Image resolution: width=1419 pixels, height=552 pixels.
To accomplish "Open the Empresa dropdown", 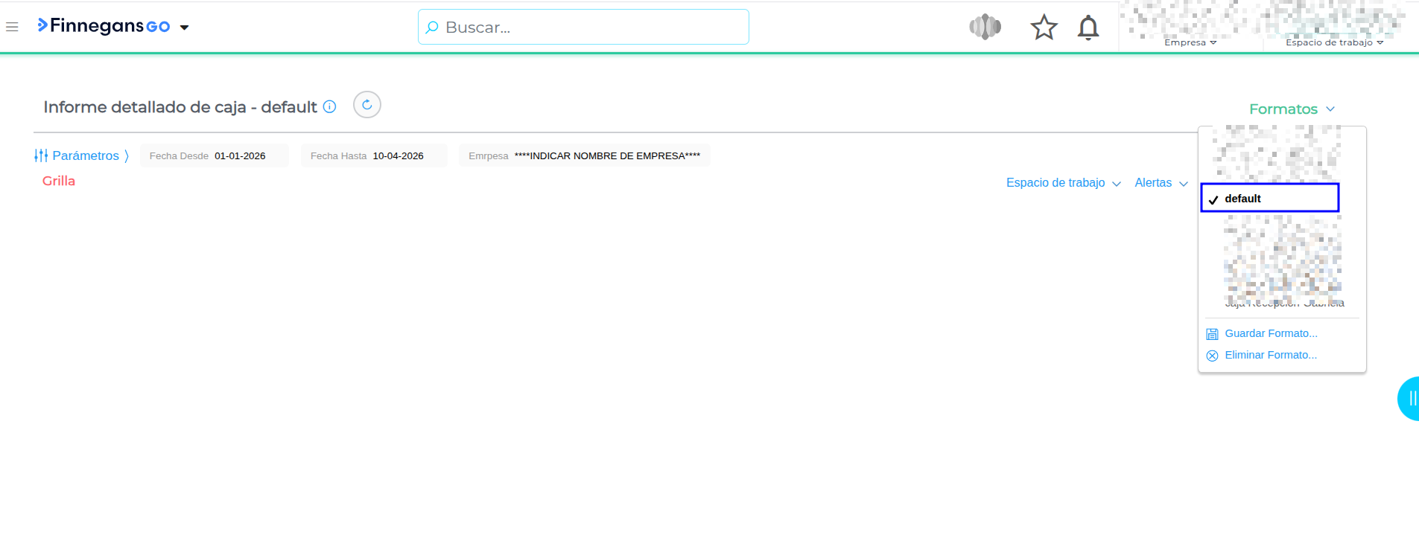I will (x=1190, y=42).
